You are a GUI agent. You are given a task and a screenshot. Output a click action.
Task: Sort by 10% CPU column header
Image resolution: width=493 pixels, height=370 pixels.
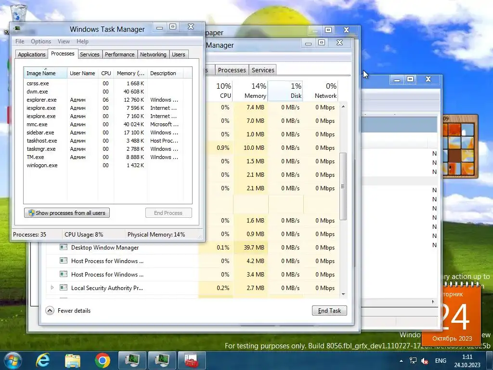[x=220, y=91]
